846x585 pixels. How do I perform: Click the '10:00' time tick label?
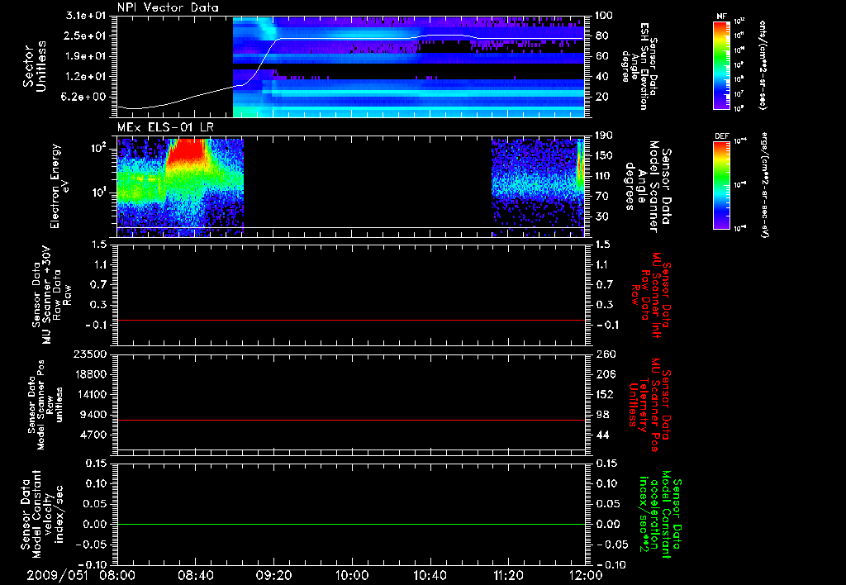point(352,575)
